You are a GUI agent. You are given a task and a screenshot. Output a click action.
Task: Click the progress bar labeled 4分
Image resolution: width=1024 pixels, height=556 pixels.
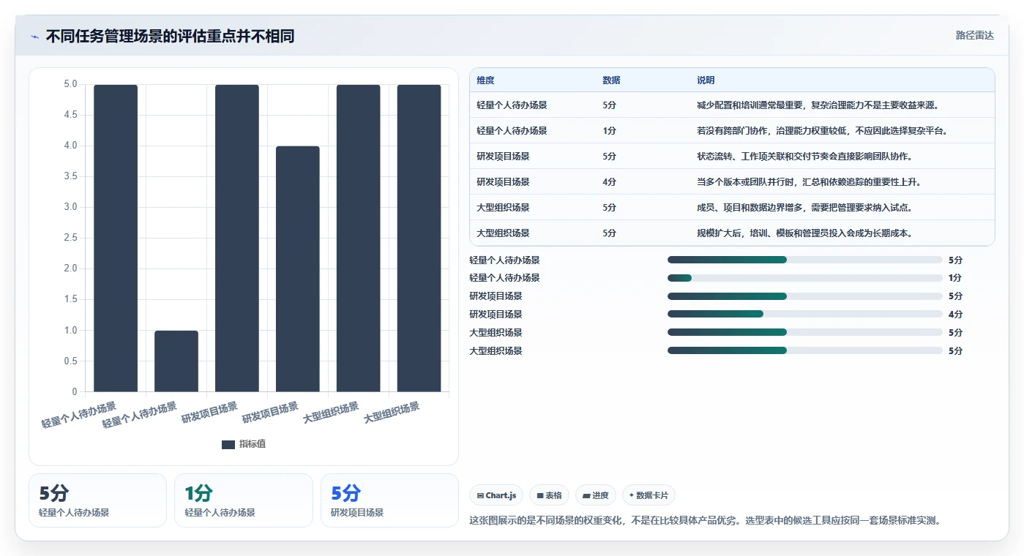coord(804,314)
